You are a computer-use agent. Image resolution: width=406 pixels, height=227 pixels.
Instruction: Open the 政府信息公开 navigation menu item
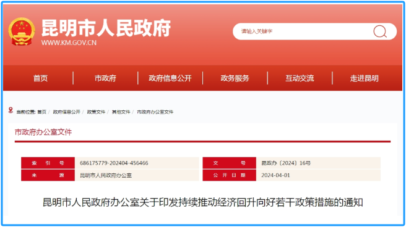pos(170,78)
